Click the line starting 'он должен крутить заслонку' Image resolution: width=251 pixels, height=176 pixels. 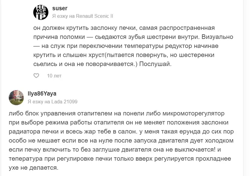(124, 28)
